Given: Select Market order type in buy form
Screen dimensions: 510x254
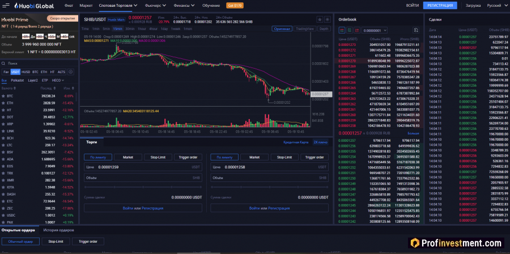Looking at the screenshot, I should 128,158.
